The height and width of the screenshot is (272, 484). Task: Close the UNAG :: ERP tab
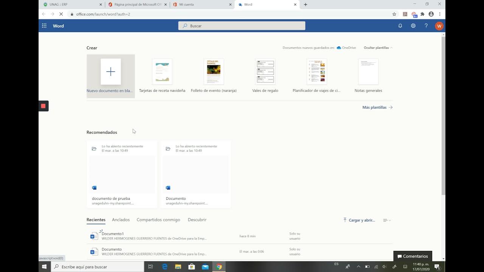pyautogui.click(x=101, y=5)
